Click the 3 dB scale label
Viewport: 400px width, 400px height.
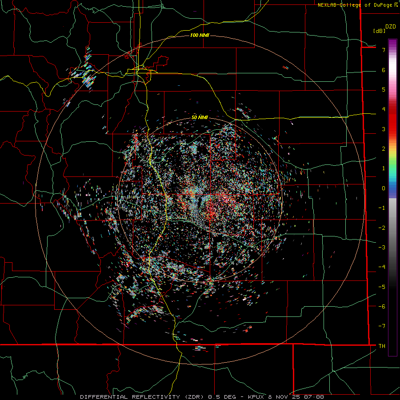384,129
